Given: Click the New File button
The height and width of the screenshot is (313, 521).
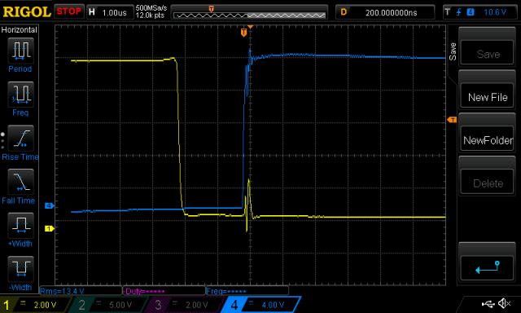Looking at the screenshot, I should [488, 97].
